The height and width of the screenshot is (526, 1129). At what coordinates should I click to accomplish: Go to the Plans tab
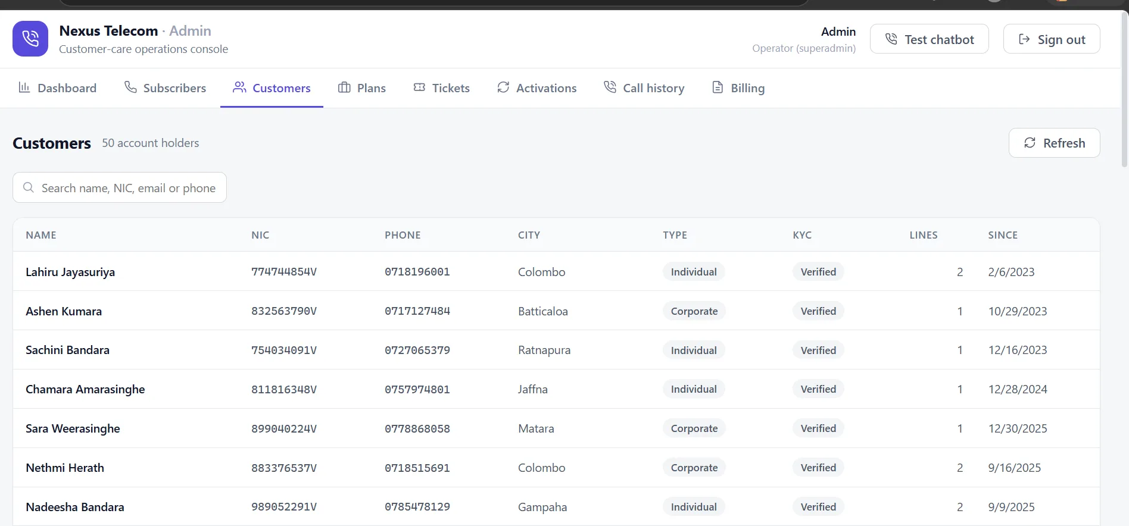[x=362, y=88]
